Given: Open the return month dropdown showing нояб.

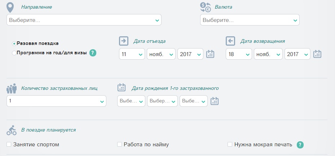Looking at the screenshot, I should [x=268, y=54].
